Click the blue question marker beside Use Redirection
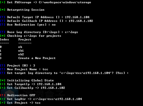 2,25
